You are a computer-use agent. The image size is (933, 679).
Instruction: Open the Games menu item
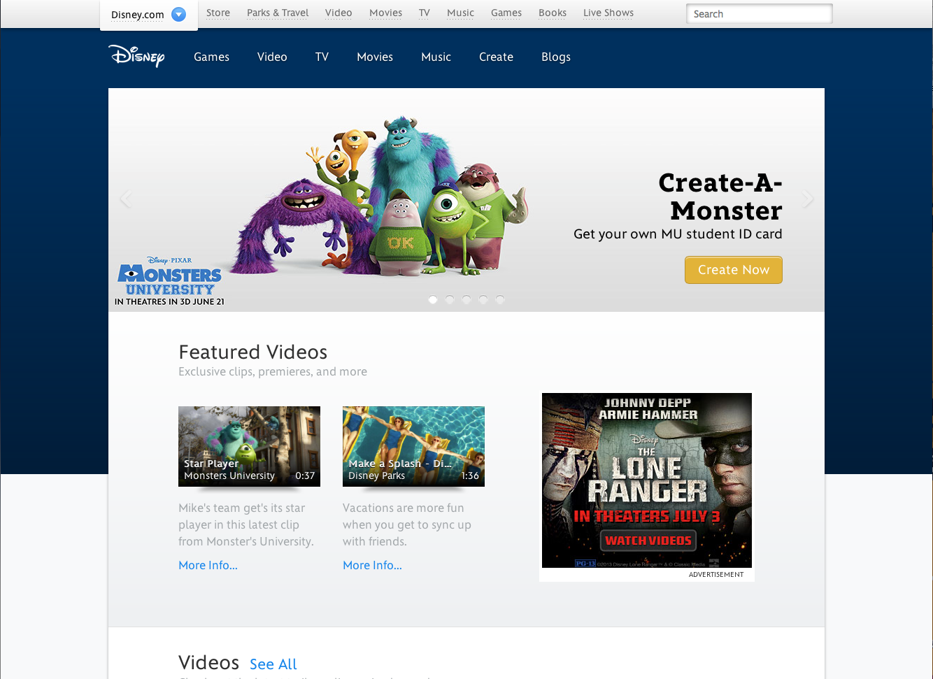(x=211, y=57)
